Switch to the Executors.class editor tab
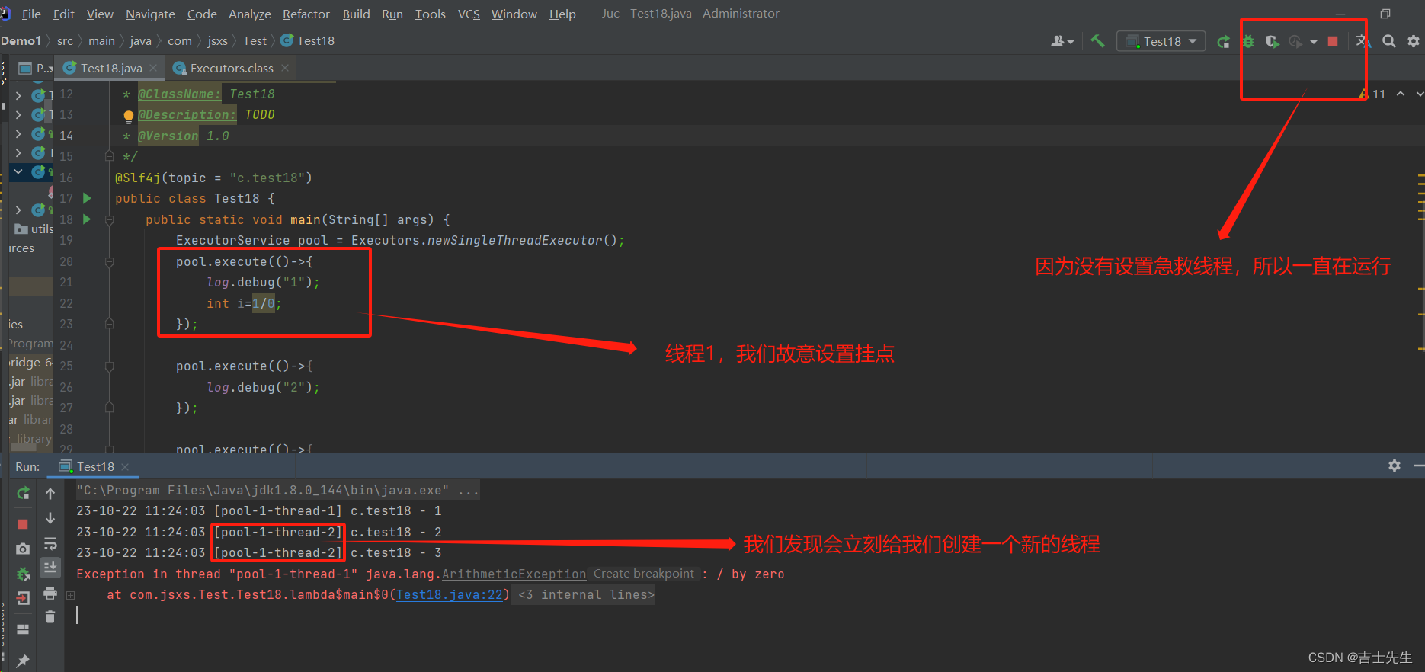 232,68
